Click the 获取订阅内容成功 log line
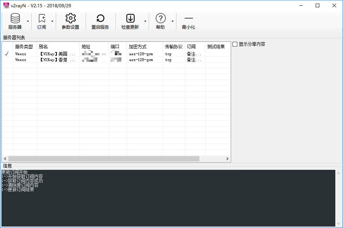343x228 pixels. click(x=22, y=181)
